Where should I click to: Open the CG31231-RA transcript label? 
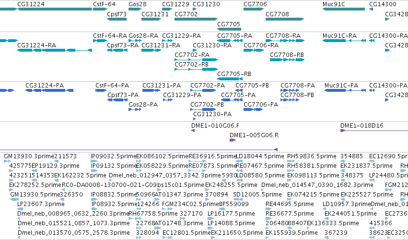[161, 45]
